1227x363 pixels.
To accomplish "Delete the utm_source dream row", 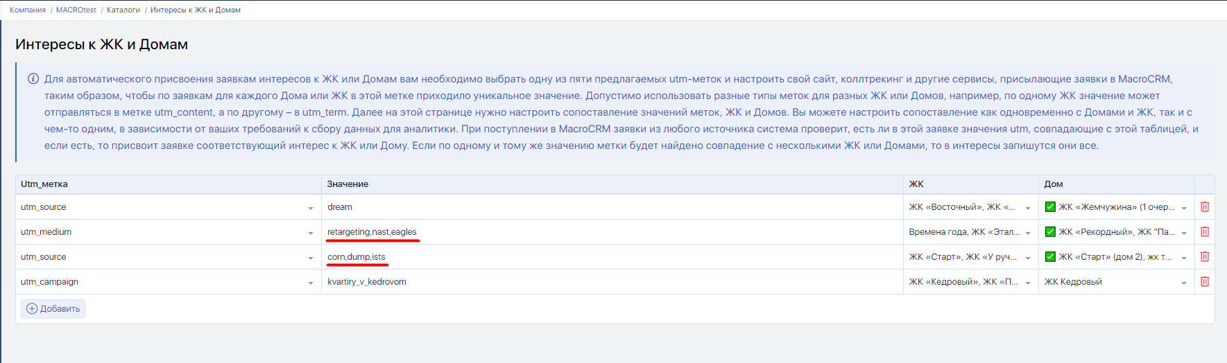I will pyautogui.click(x=1205, y=207).
